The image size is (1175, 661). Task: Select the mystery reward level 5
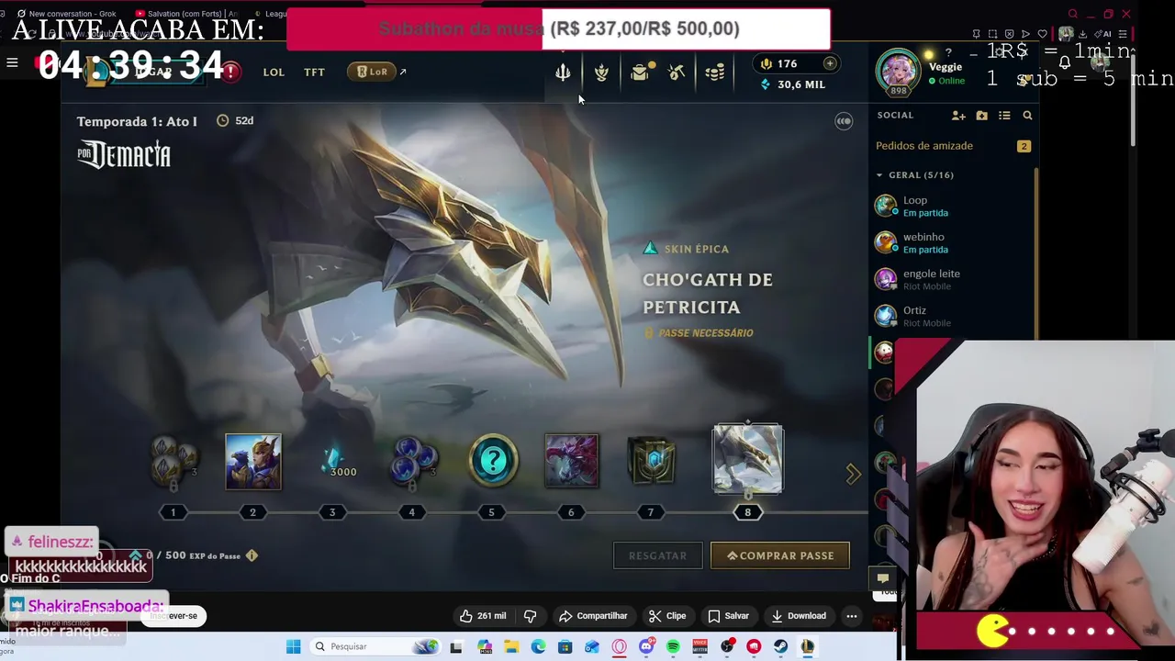493,460
